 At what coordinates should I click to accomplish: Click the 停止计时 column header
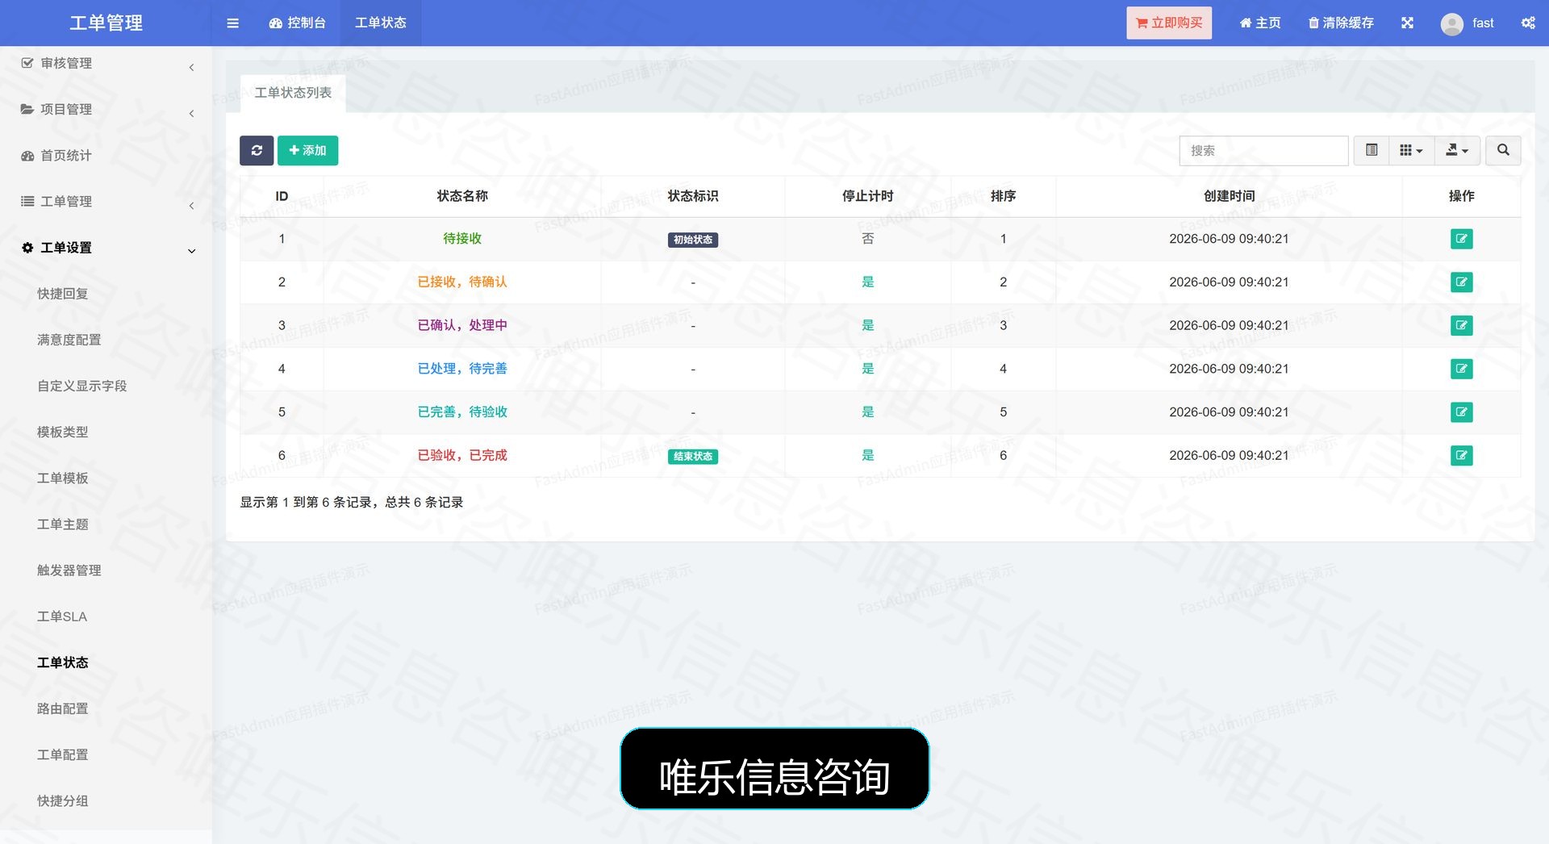click(x=867, y=196)
